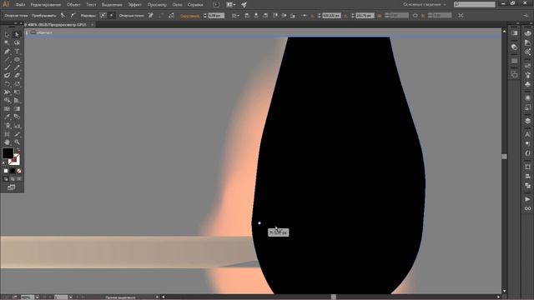534x300 pixels.
Task: Open the Arrange Documents dropdown
Action: [x=231, y=5]
